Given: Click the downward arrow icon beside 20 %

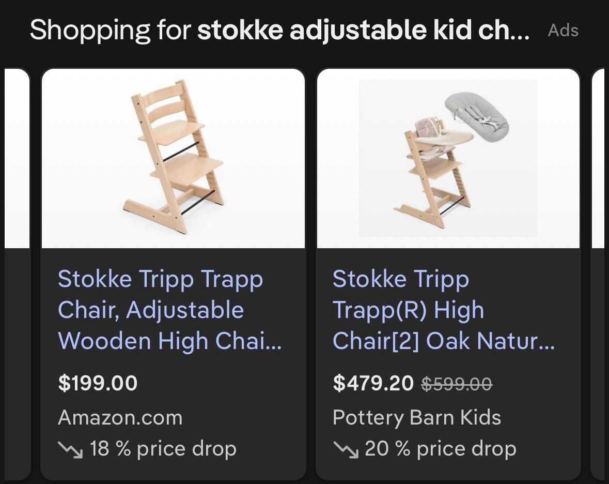Looking at the screenshot, I should coord(346,449).
